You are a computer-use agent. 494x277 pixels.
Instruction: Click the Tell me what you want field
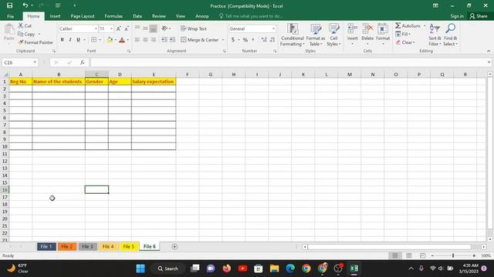point(251,16)
